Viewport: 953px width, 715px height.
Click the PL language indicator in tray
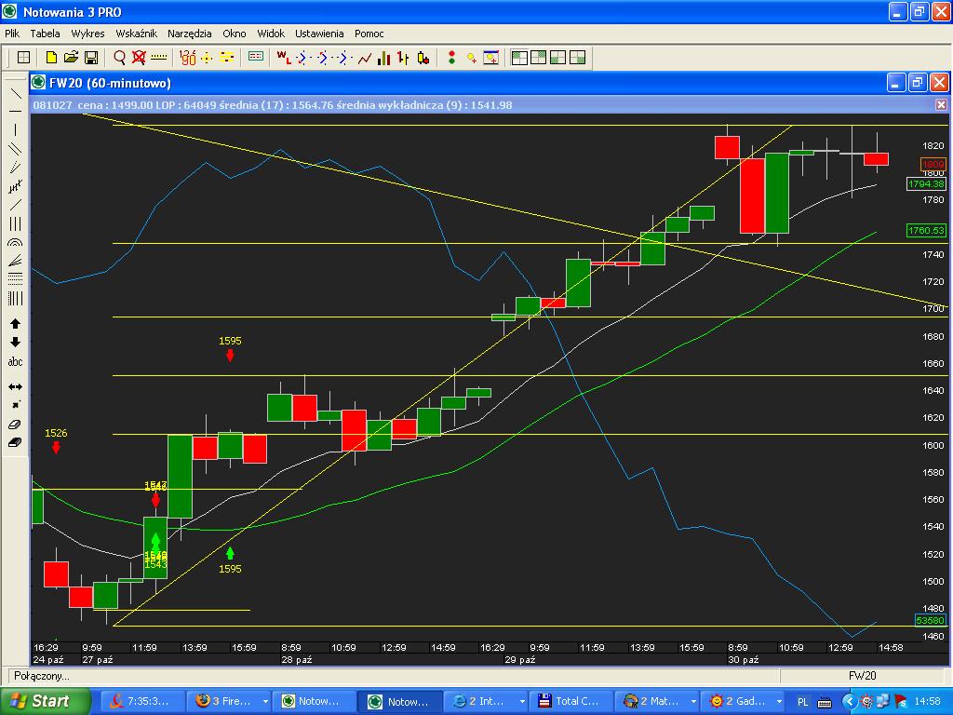pyautogui.click(x=802, y=702)
